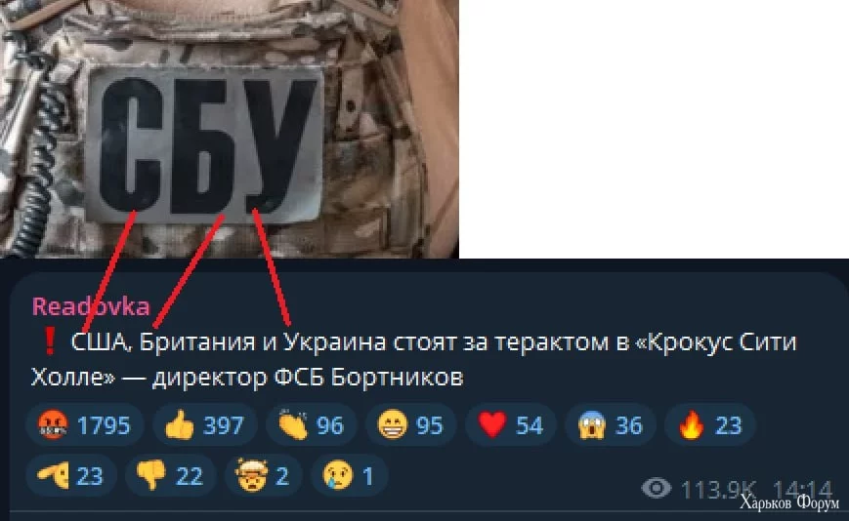Click the 14:14 message timestamp

tap(802, 490)
